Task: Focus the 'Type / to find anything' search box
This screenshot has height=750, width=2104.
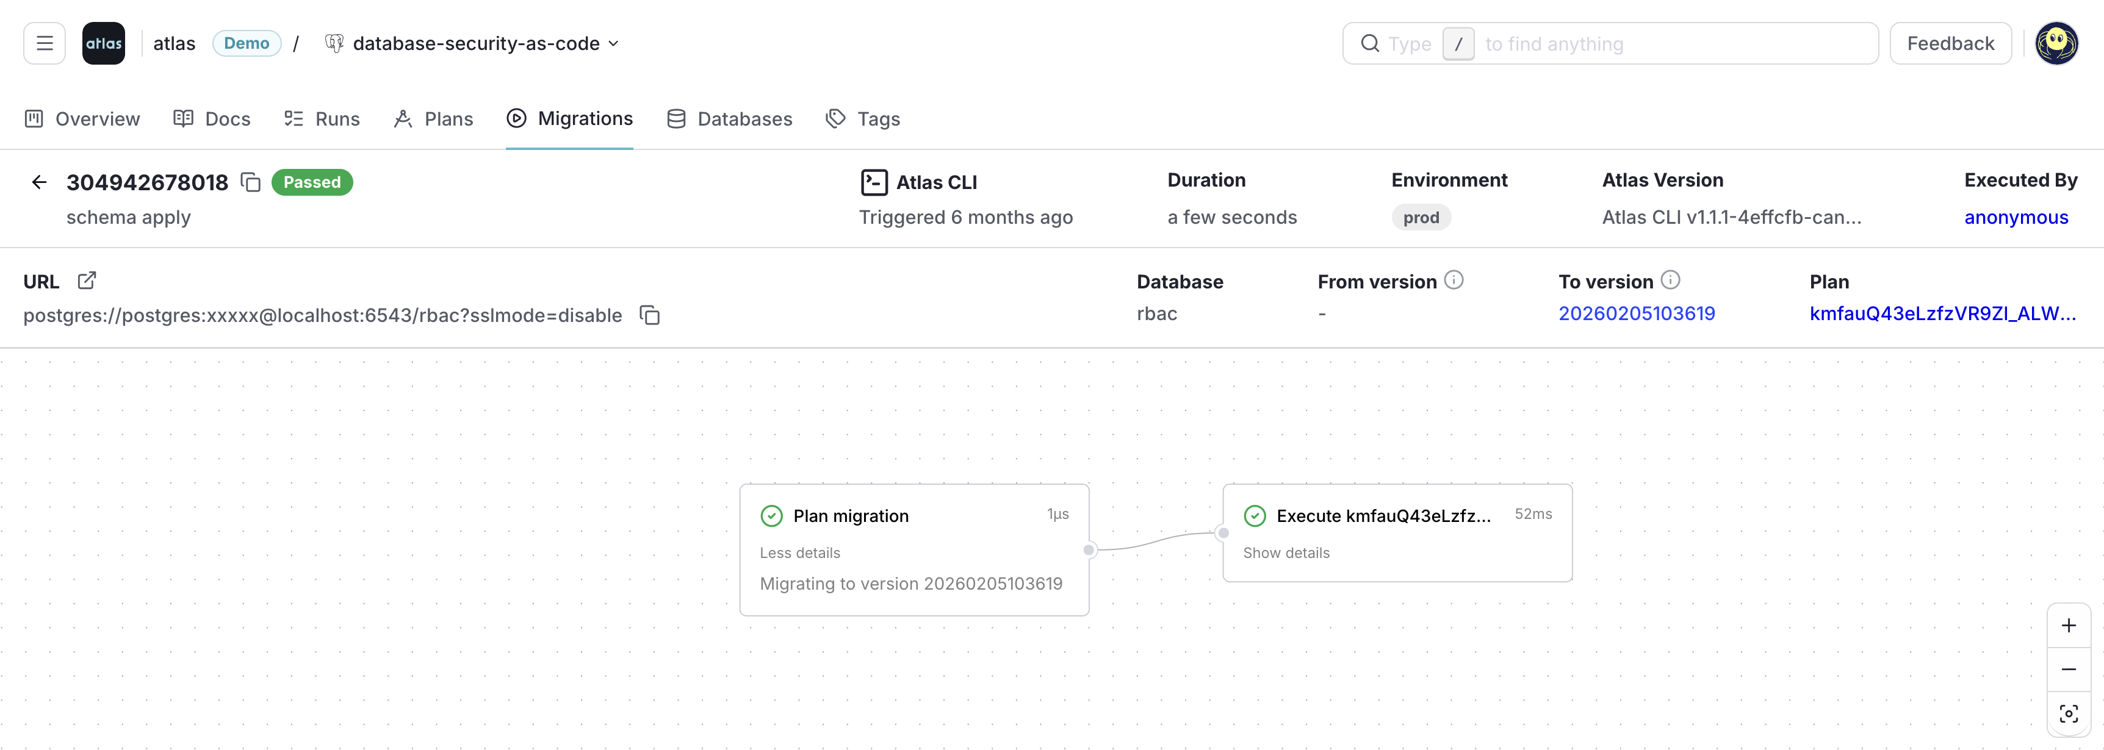Action: coord(1610,43)
